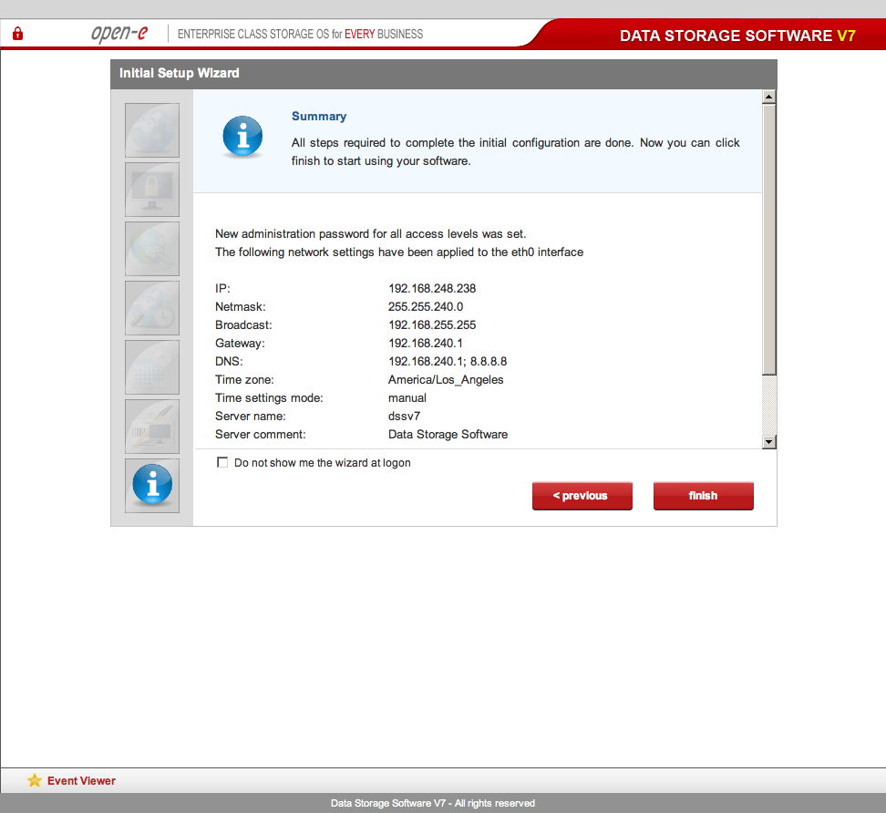886x813 pixels.
Task: Click the 'Gateway:' label
Action: coord(240,343)
